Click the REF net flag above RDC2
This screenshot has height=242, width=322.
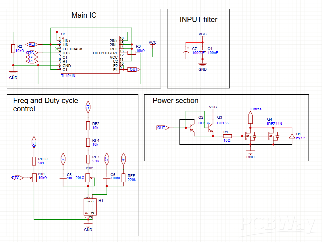[34, 142]
